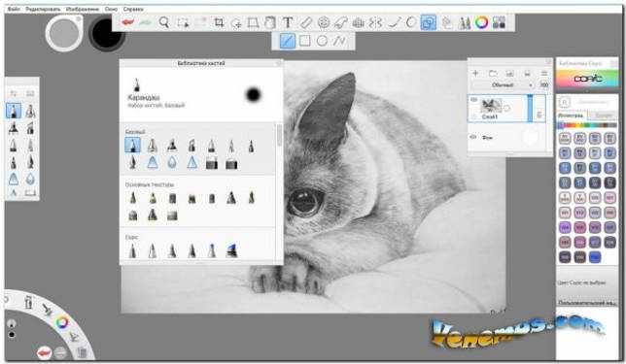
Task: Open the color wheel in corner lagoon
Action: (62, 322)
